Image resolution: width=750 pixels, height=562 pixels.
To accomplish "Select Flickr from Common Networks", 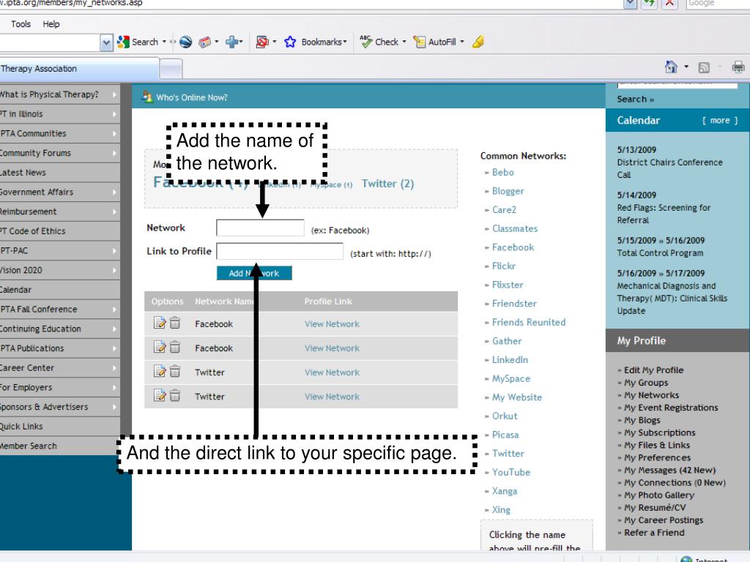I will click(504, 266).
